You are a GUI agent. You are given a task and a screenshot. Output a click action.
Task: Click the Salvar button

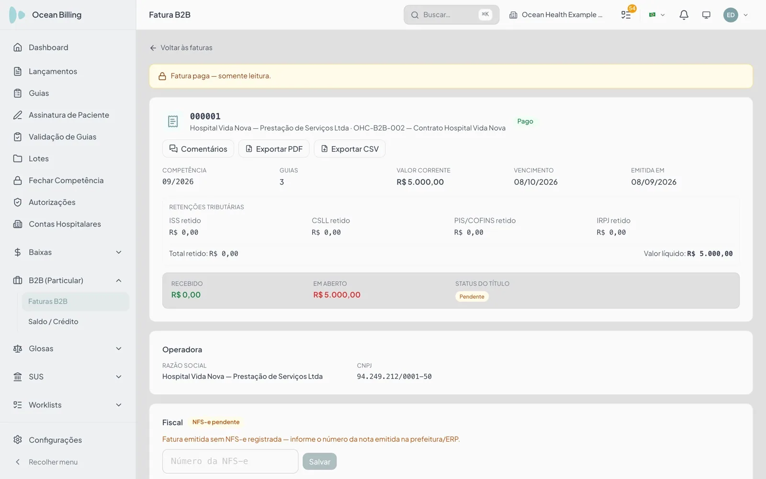319,462
